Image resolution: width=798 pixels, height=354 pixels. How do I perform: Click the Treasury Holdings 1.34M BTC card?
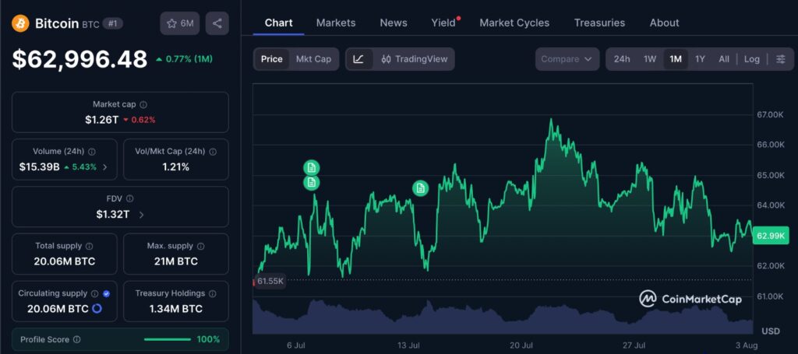(x=176, y=301)
